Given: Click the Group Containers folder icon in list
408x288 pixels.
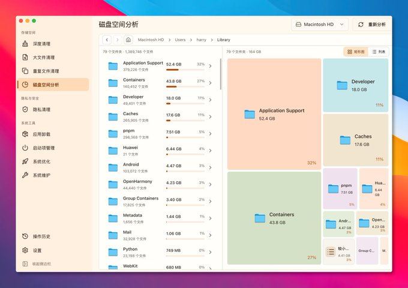Looking at the screenshot, I should tap(113, 202).
